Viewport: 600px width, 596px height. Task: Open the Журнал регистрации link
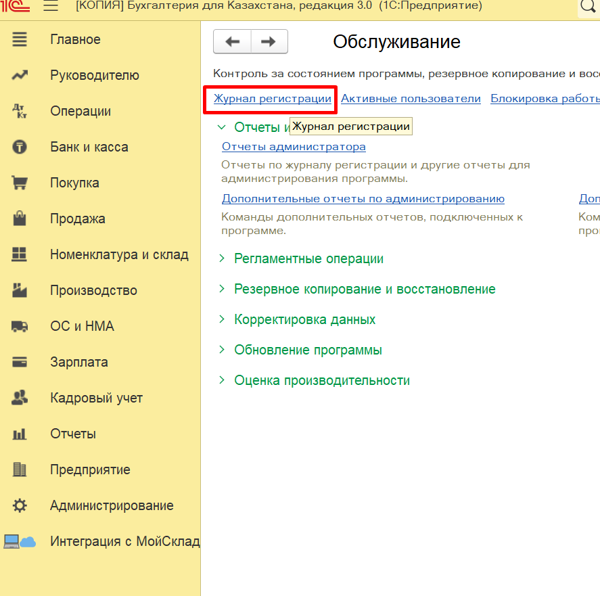(x=273, y=98)
